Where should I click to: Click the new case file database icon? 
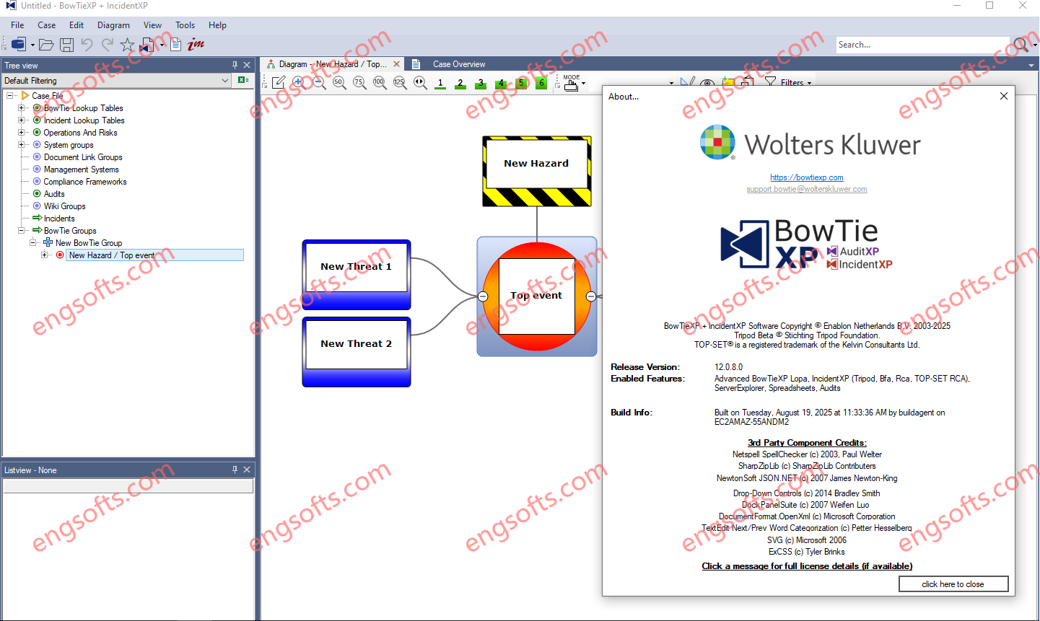[x=19, y=45]
